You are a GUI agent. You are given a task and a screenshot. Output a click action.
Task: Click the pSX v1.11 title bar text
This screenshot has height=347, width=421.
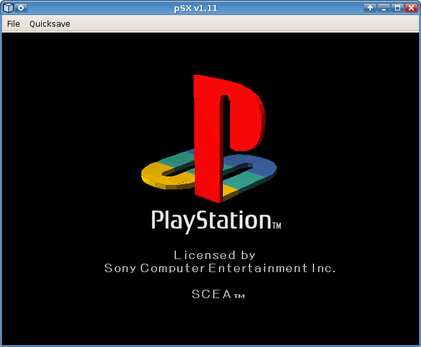pyautogui.click(x=196, y=8)
